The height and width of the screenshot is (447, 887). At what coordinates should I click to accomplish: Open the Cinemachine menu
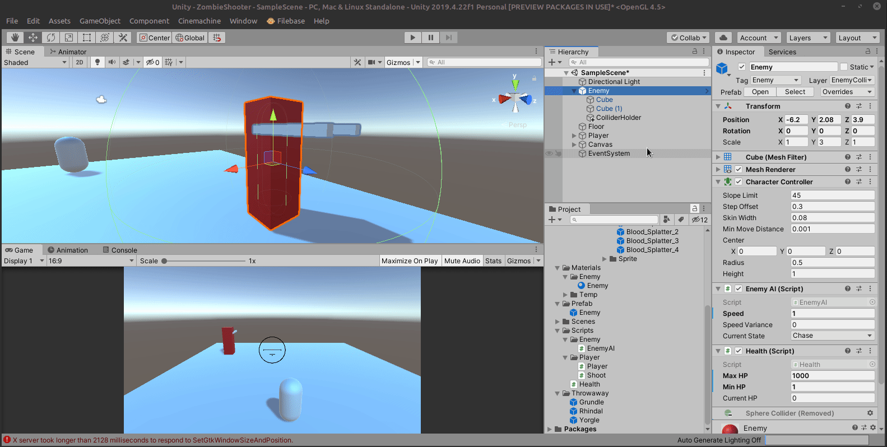(x=199, y=21)
